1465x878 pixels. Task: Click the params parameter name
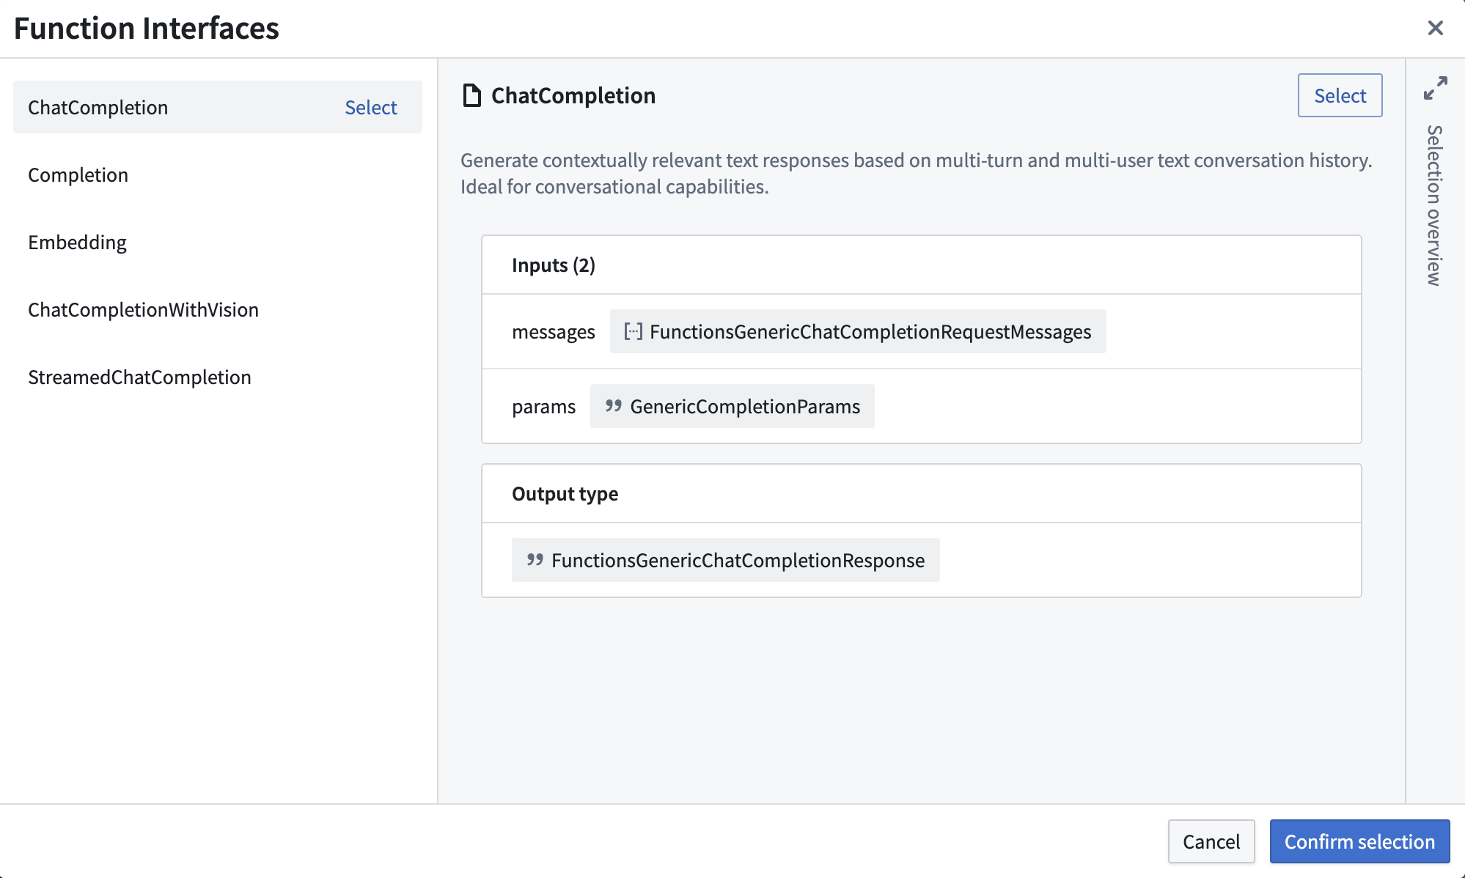point(543,407)
